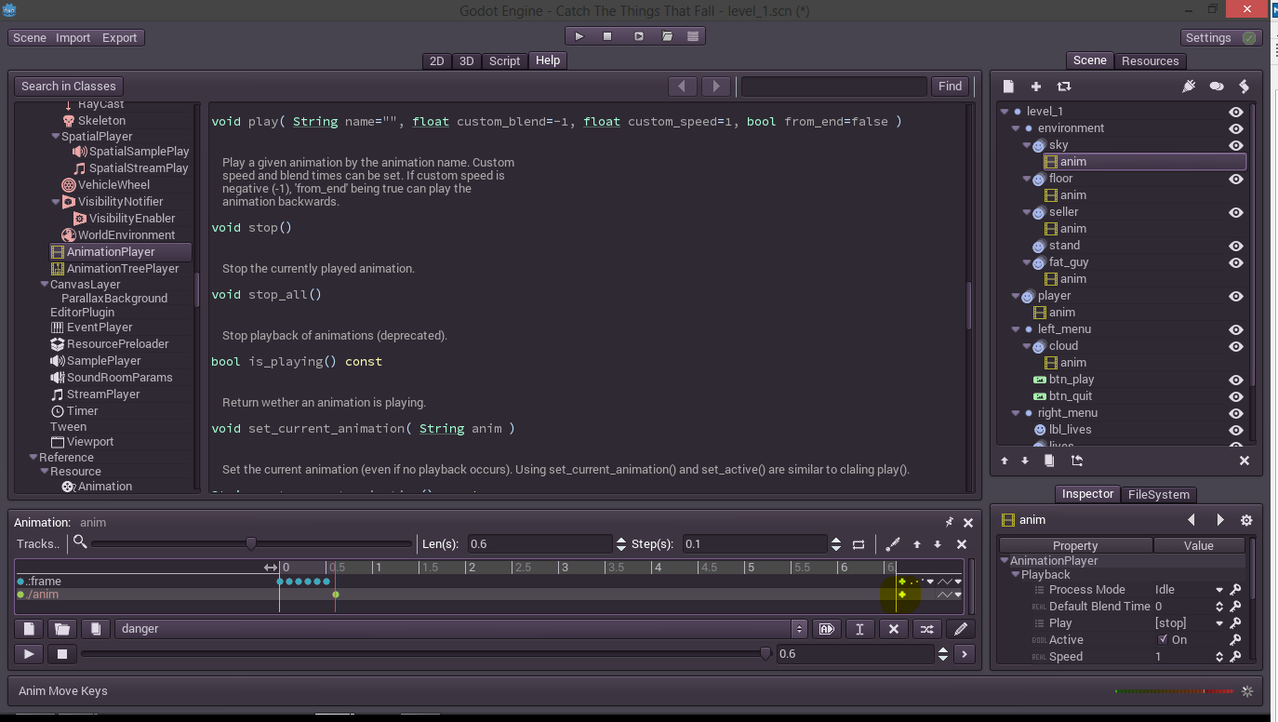The height and width of the screenshot is (722, 1278).
Task: Stop the running project in top toolbar
Action: point(607,36)
